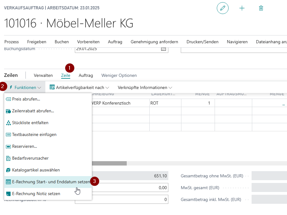Open the calendar picker for Buchungsdatum
This screenshot has width=287, height=215.
click(163, 49)
